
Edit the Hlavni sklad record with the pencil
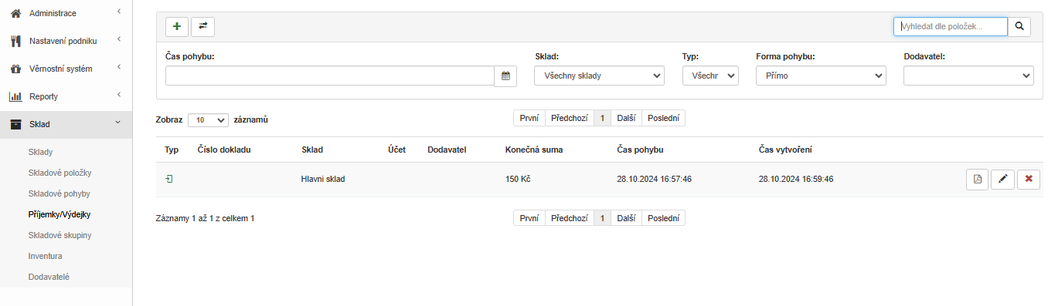(x=1003, y=179)
